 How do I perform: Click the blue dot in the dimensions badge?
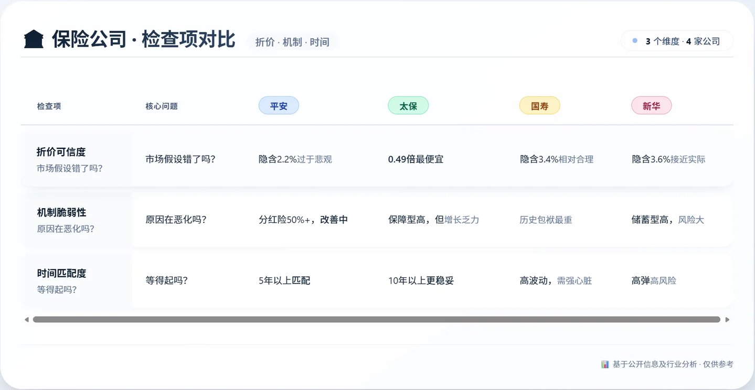[x=635, y=41]
